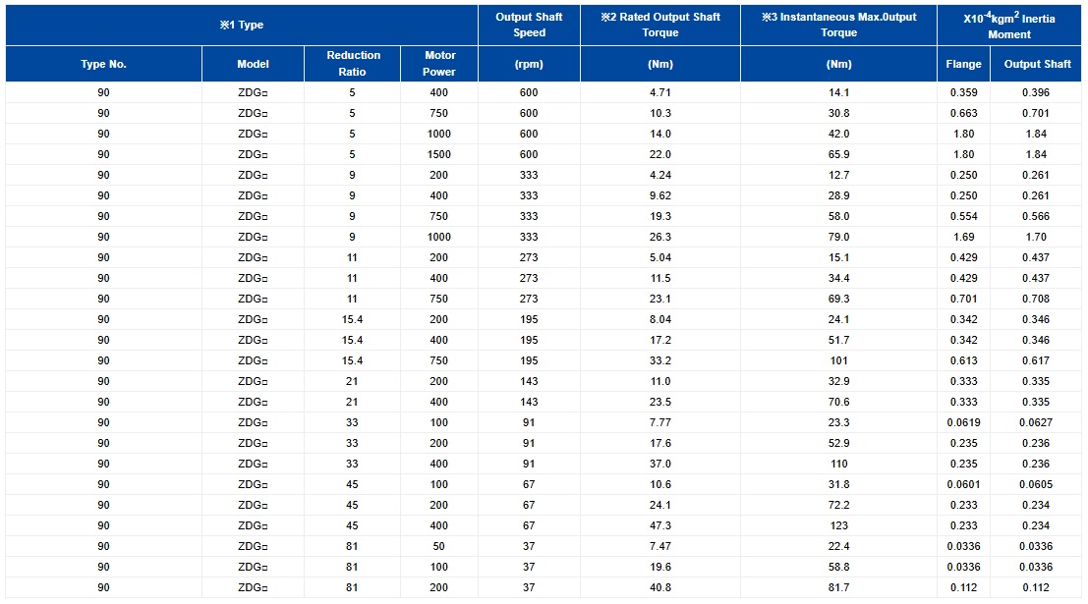The image size is (1088, 604).
Task: Select the 1500 motor power cell
Action: tap(439, 154)
